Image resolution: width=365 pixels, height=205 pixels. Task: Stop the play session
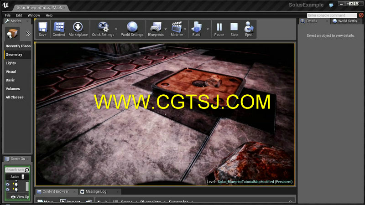click(x=234, y=29)
